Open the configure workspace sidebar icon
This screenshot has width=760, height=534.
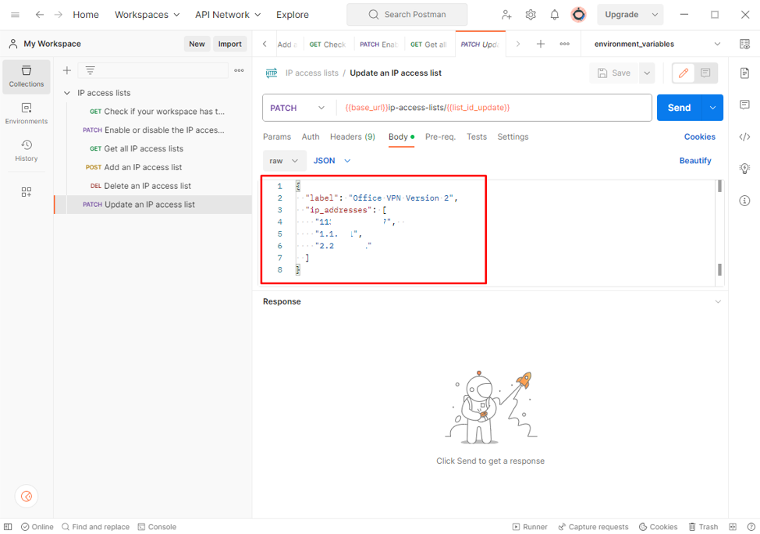(27, 192)
